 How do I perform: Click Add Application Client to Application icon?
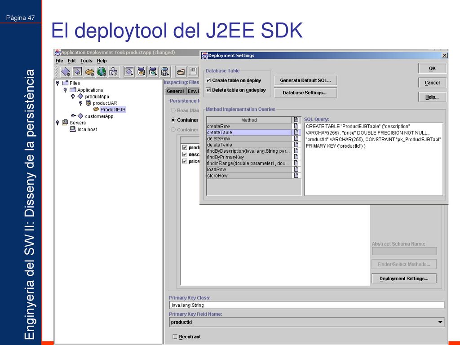pyautogui.click(x=129, y=71)
